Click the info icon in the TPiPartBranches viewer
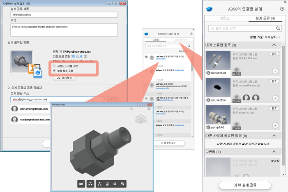Screen dimensions: 288x192 (x=149, y=109)
